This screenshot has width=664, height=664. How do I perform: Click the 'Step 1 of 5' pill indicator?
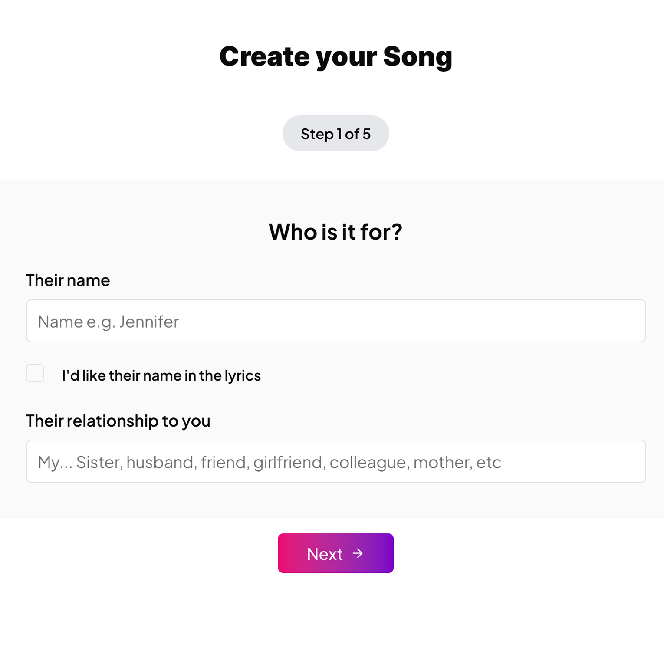point(335,134)
